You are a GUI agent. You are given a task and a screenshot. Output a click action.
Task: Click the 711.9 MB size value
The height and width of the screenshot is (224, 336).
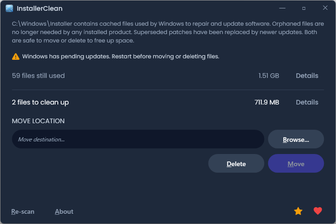(x=266, y=102)
